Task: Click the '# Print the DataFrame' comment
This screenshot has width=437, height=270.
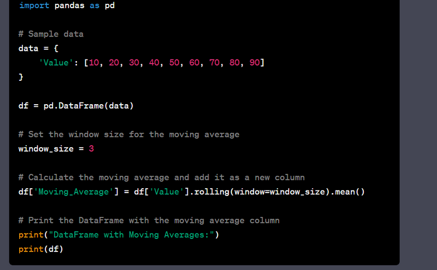Action: tap(149, 220)
